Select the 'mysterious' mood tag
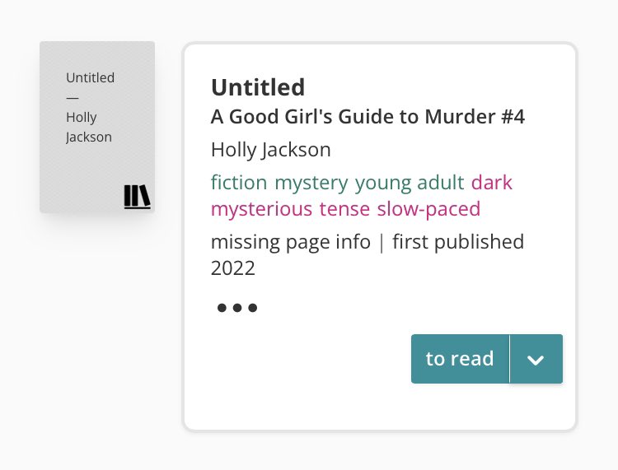Image resolution: width=618 pixels, height=470 pixels. coord(262,208)
